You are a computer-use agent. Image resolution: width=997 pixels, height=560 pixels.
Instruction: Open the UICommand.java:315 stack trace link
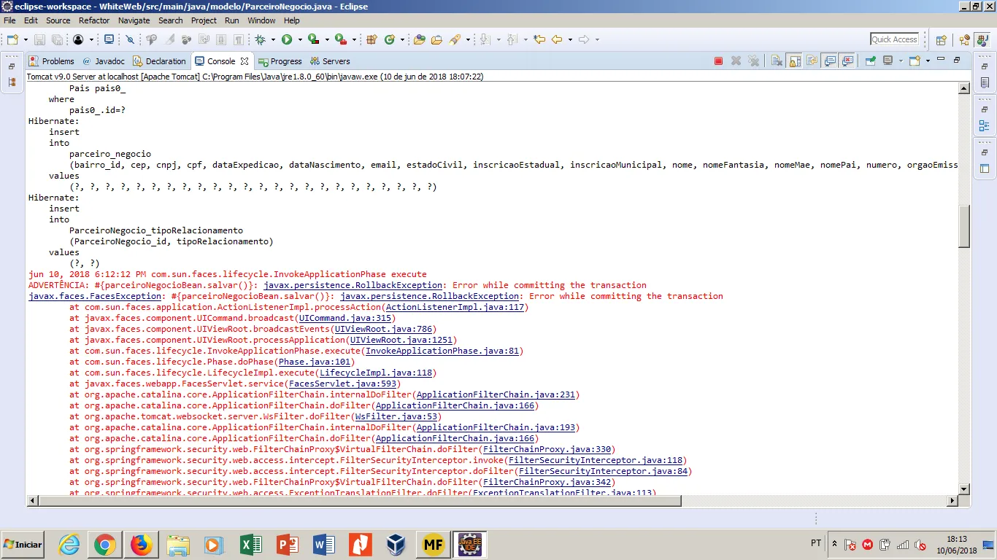pyautogui.click(x=344, y=318)
